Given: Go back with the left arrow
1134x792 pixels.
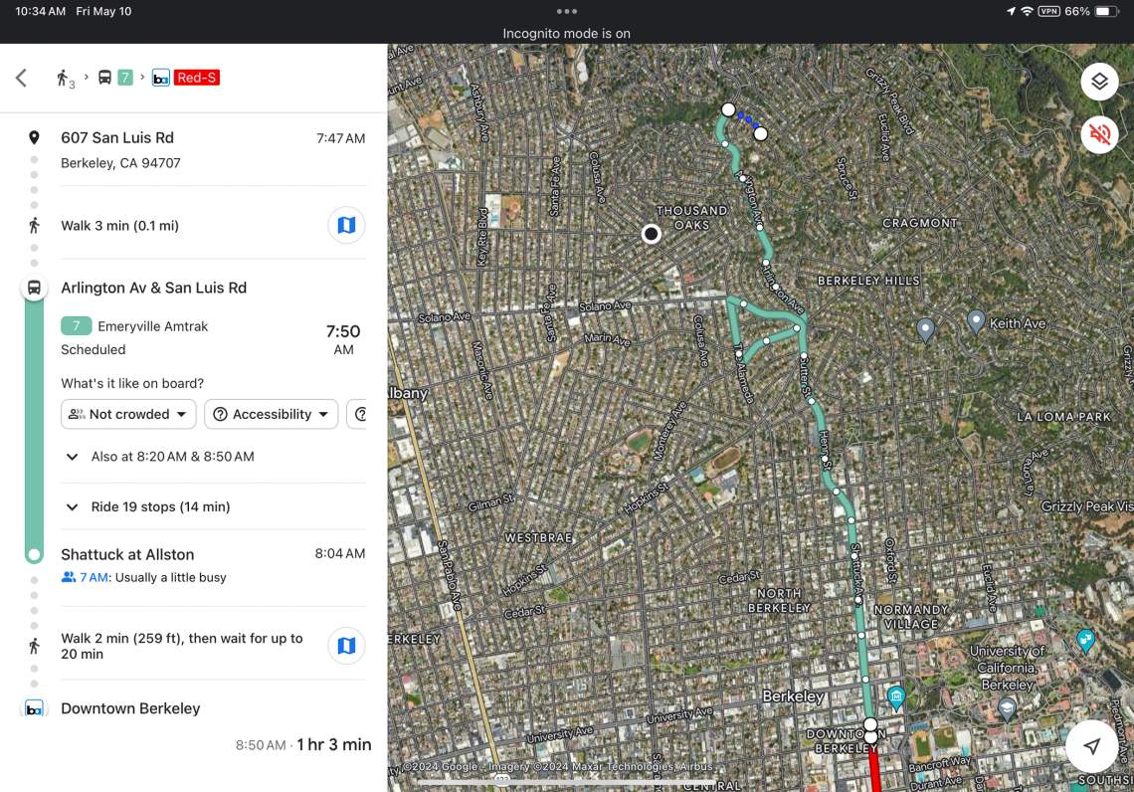Looking at the screenshot, I should 21,78.
